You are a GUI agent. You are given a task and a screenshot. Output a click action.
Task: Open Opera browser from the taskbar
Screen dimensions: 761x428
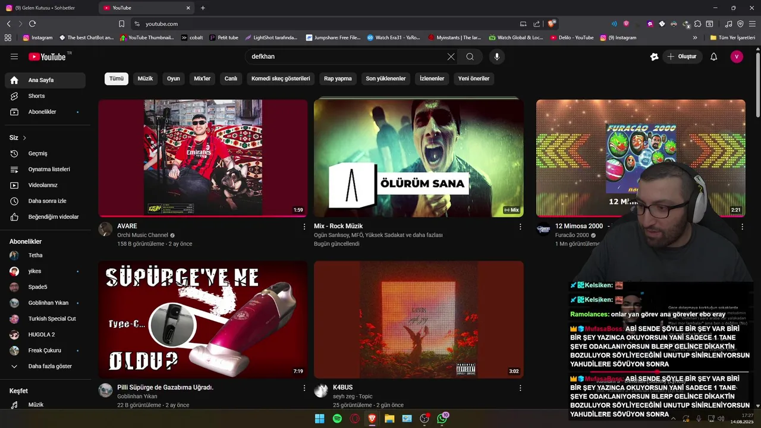click(355, 418)
